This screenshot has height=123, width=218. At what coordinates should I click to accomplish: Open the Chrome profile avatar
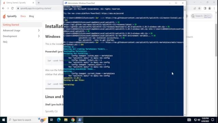click(x=209, y=8)
